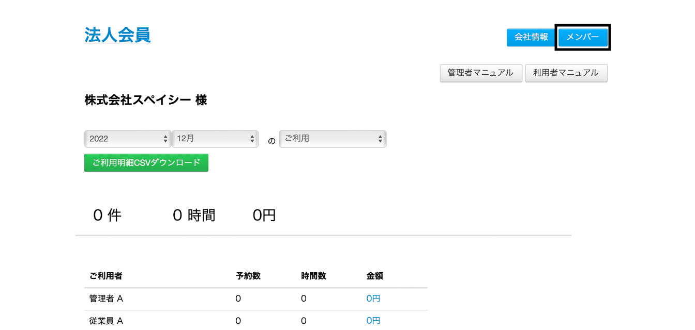695x330 pixels.
Task: Expand the ご利用 type dropdown
Action: [333, 139]
